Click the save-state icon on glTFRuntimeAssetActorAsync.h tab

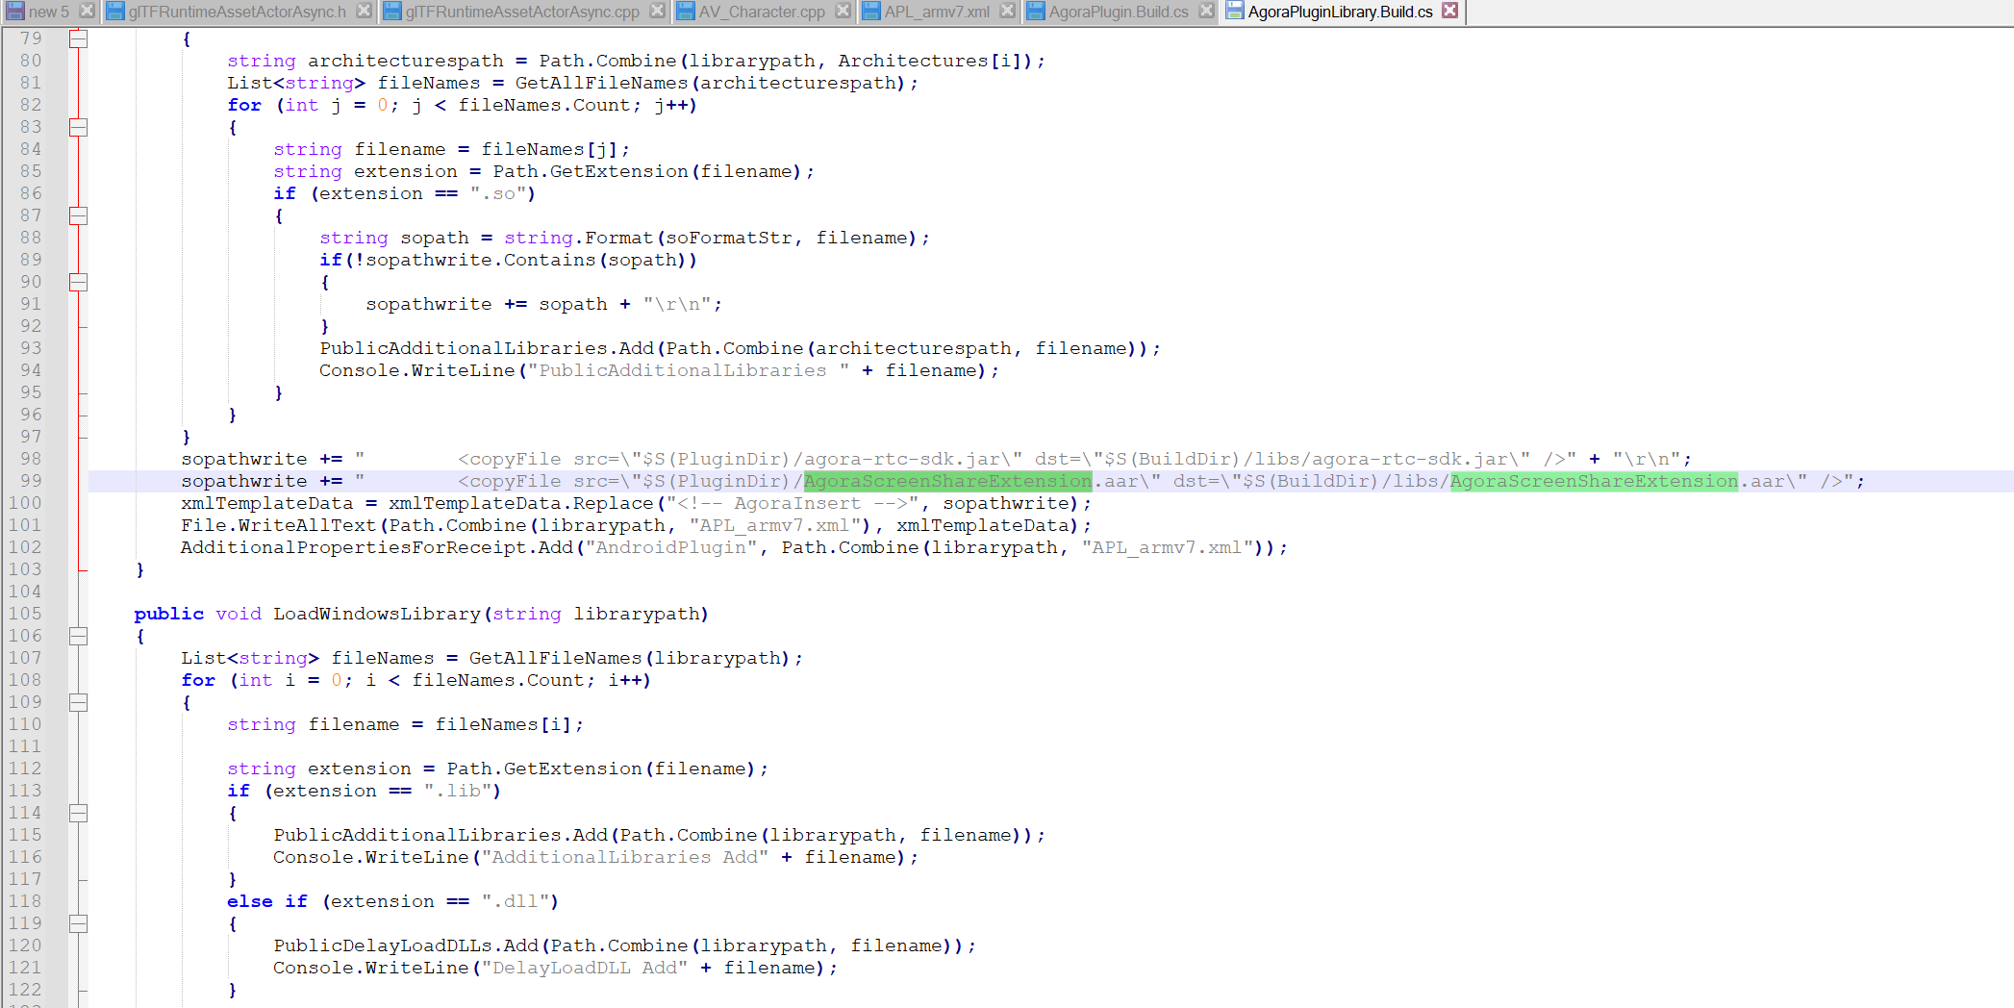(x=114, y=12)
